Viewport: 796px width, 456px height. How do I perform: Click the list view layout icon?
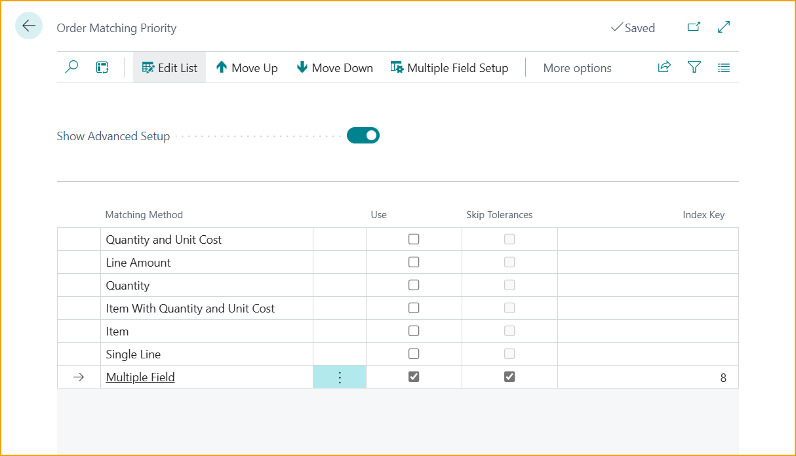[x=724, y=67]
